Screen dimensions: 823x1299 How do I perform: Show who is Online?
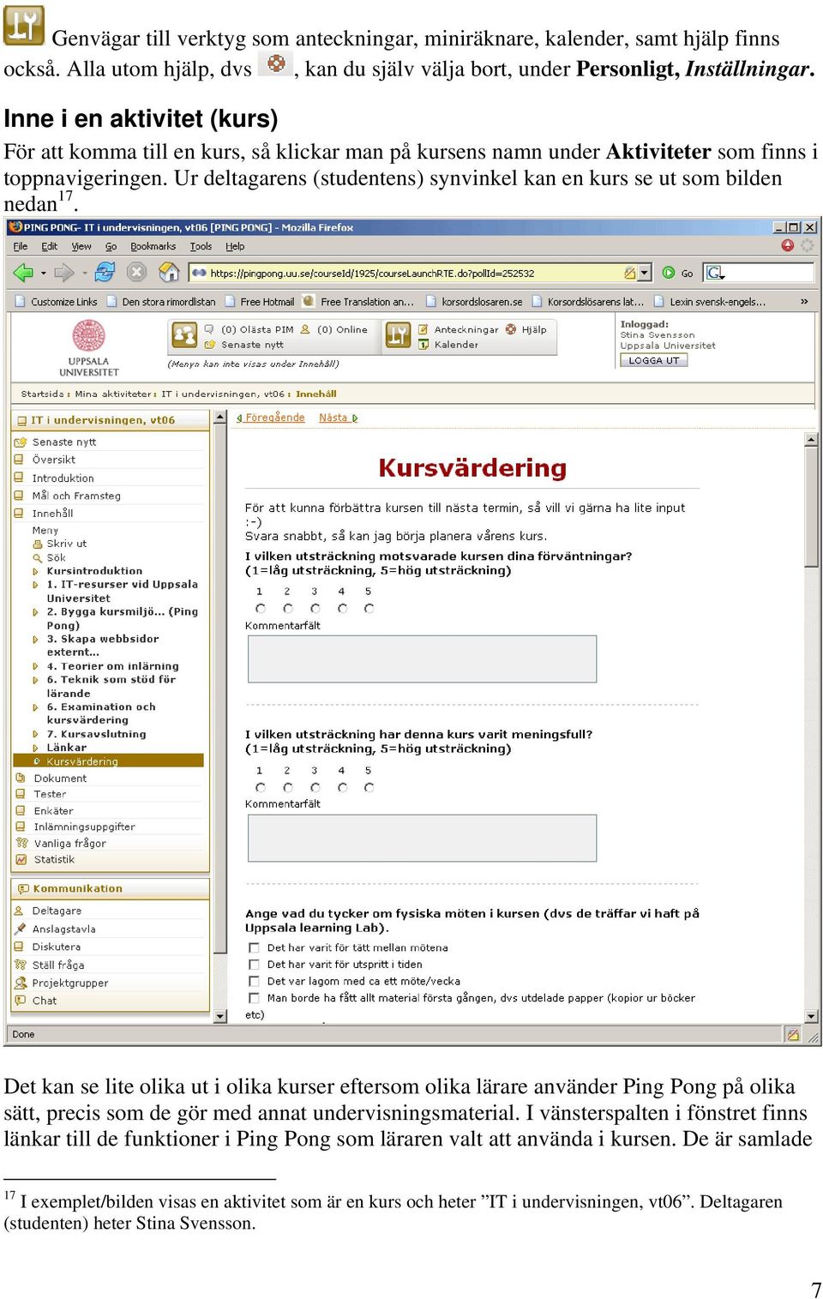[x=334, y=329]
